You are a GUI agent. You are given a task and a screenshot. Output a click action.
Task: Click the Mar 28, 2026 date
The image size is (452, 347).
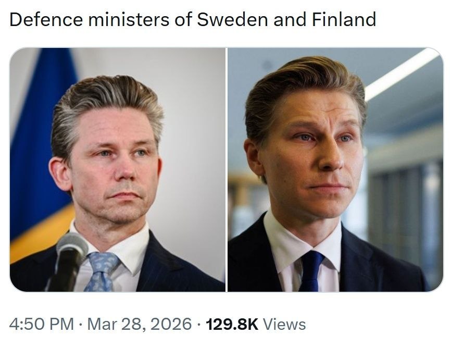(x=139, y=324)
